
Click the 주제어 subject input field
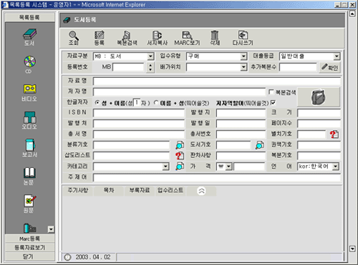click(x=217, y=177)
